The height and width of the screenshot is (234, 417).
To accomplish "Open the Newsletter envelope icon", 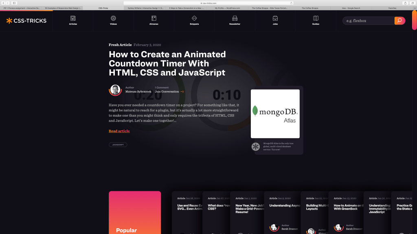I will point(235,18).
